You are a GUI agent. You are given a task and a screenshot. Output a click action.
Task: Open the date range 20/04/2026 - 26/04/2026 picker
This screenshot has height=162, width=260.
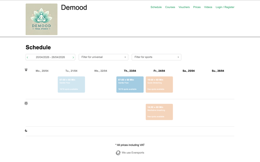coord(50,57)
